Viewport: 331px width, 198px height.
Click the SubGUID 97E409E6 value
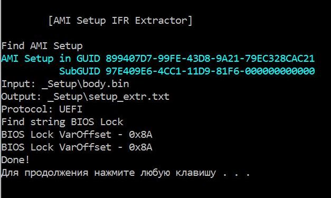[210, 71]
